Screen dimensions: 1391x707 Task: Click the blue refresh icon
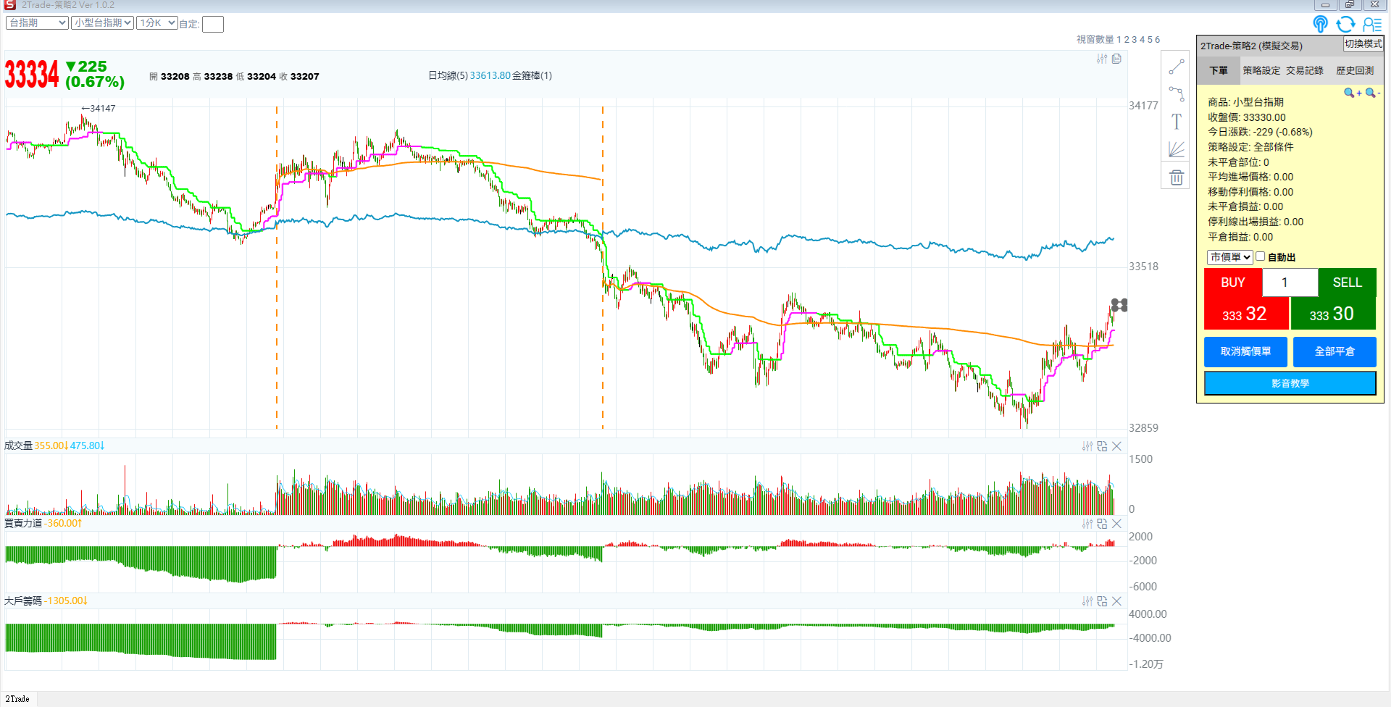1345,25
